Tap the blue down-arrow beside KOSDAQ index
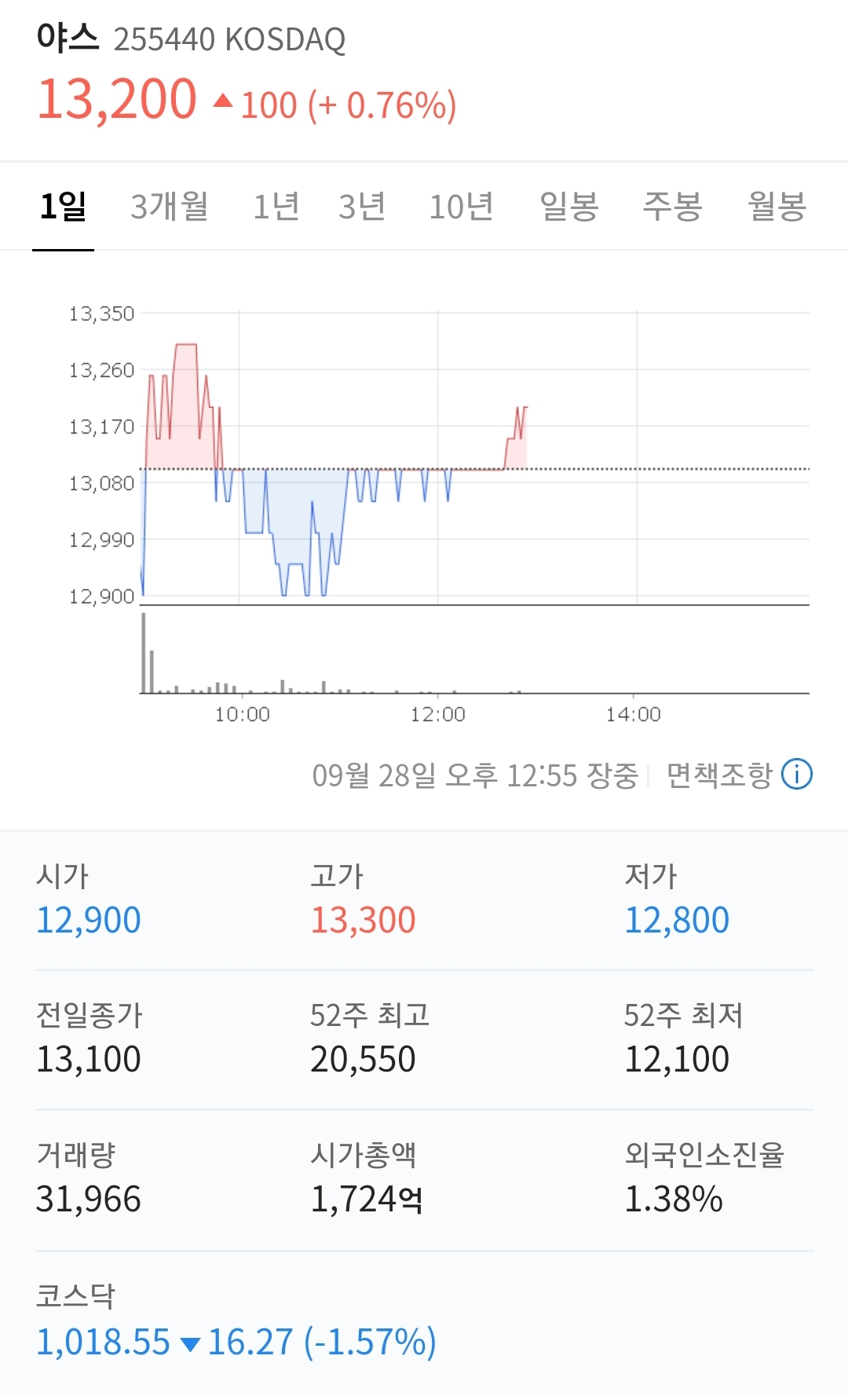 (190, 1343)
